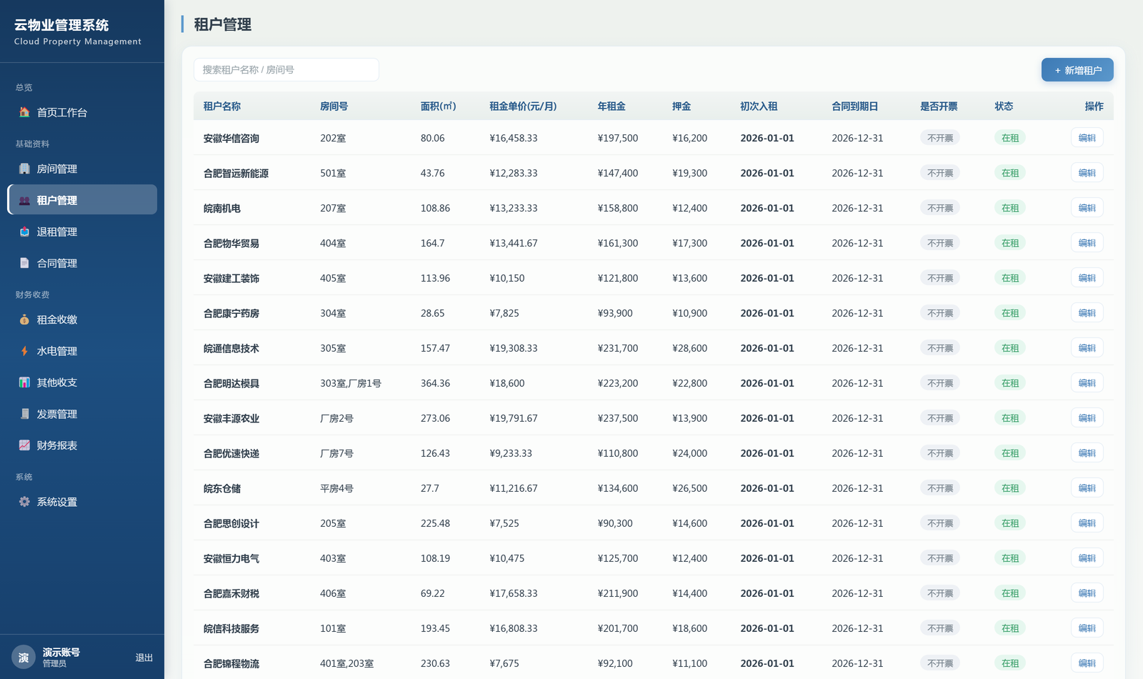Click the 水电管理 lightning icon
This screenshot has height=679, width=1143.
click(24, 351)
